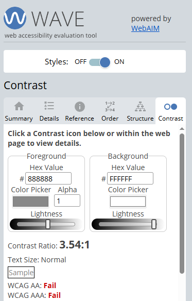Screen dimensions: 192x301
Task: Focus the foreground Hex Value field
Action: (x=48, y=178)
